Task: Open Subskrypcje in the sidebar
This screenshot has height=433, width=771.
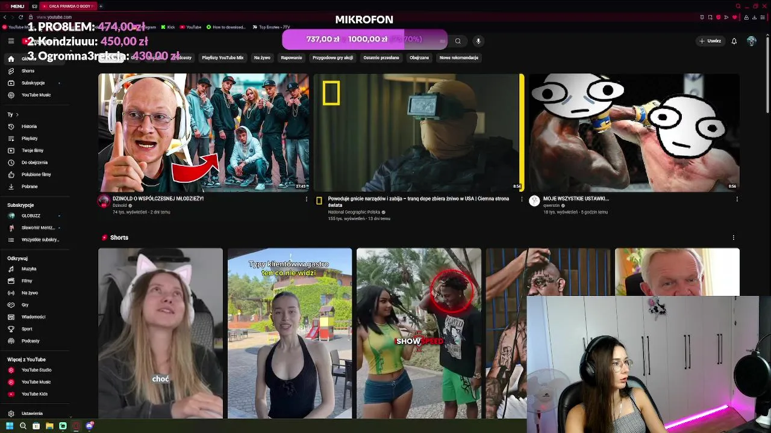Action: tap(34, 83)
